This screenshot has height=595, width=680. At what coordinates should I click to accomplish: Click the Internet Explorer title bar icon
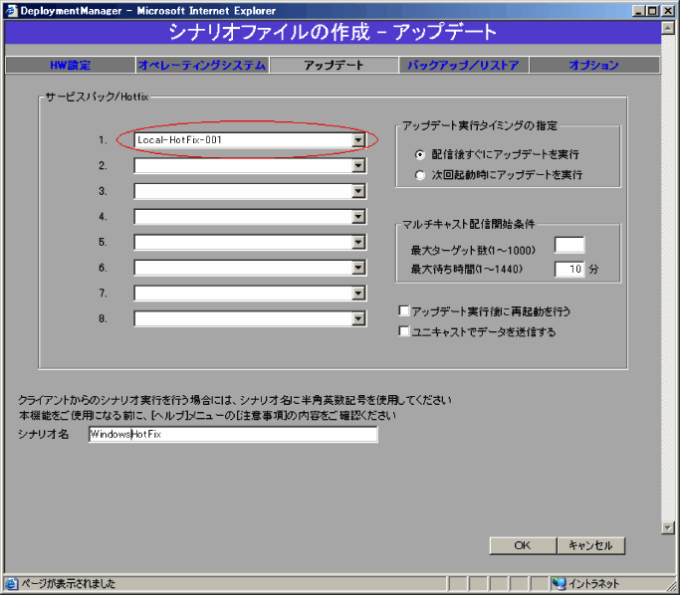click(11, 11)
